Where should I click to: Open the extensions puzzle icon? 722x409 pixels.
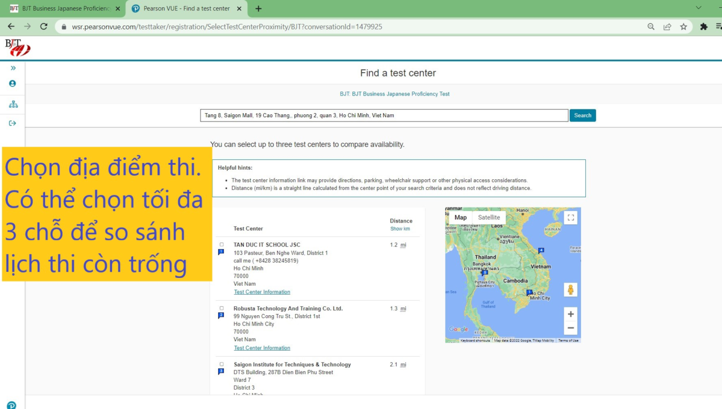[704, 27]
